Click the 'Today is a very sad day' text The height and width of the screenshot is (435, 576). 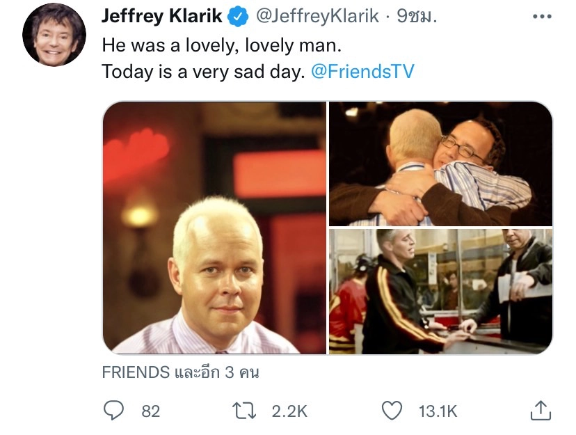click(204, 71)
